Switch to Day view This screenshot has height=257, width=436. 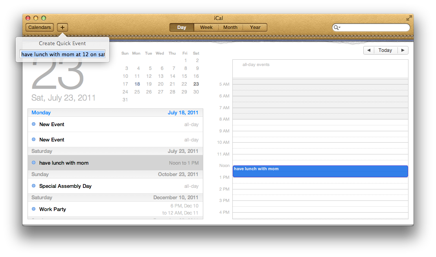pyautogui.click(x=182, y=27)
